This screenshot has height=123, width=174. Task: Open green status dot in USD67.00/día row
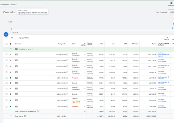(10, 107)
